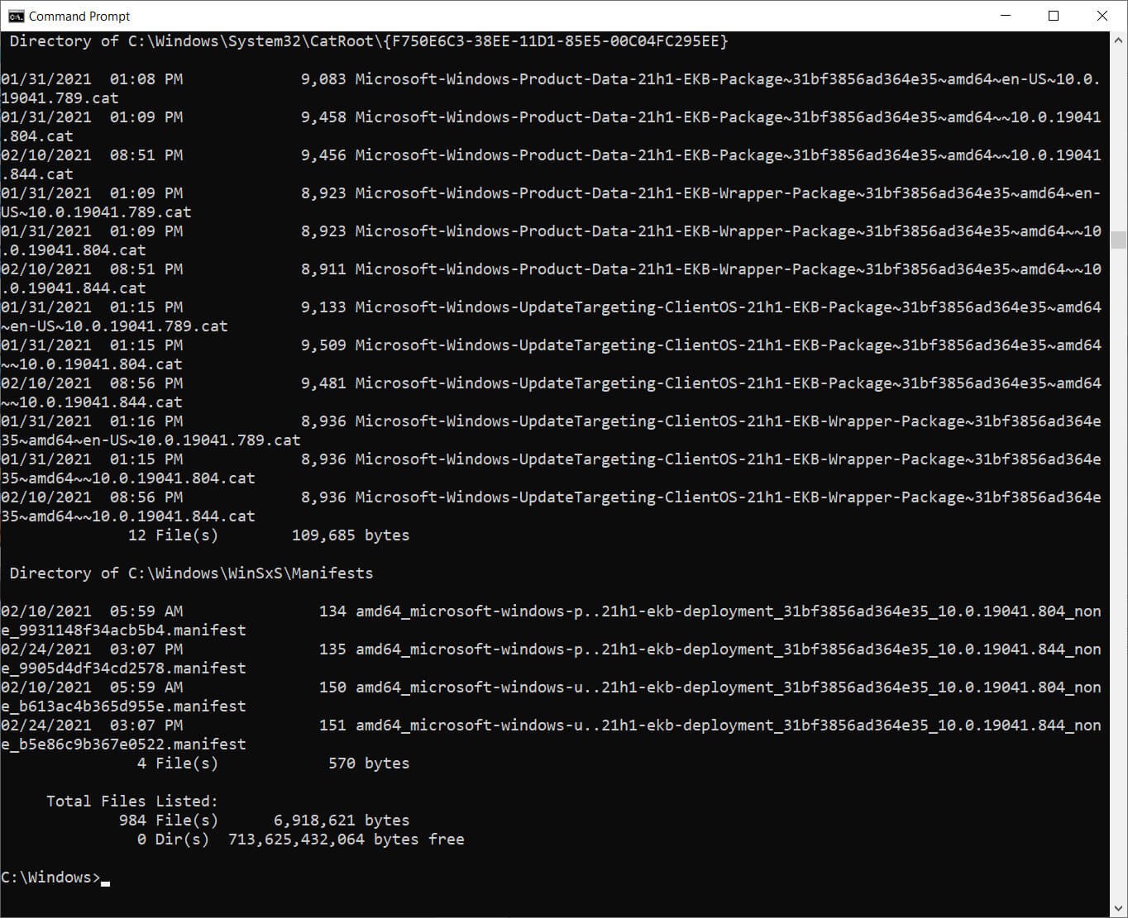This screenshot has height=918, width=1128.
Task: Click the e_b5e86c9b367e0522.manifest filename
Action: pos(124,744)
